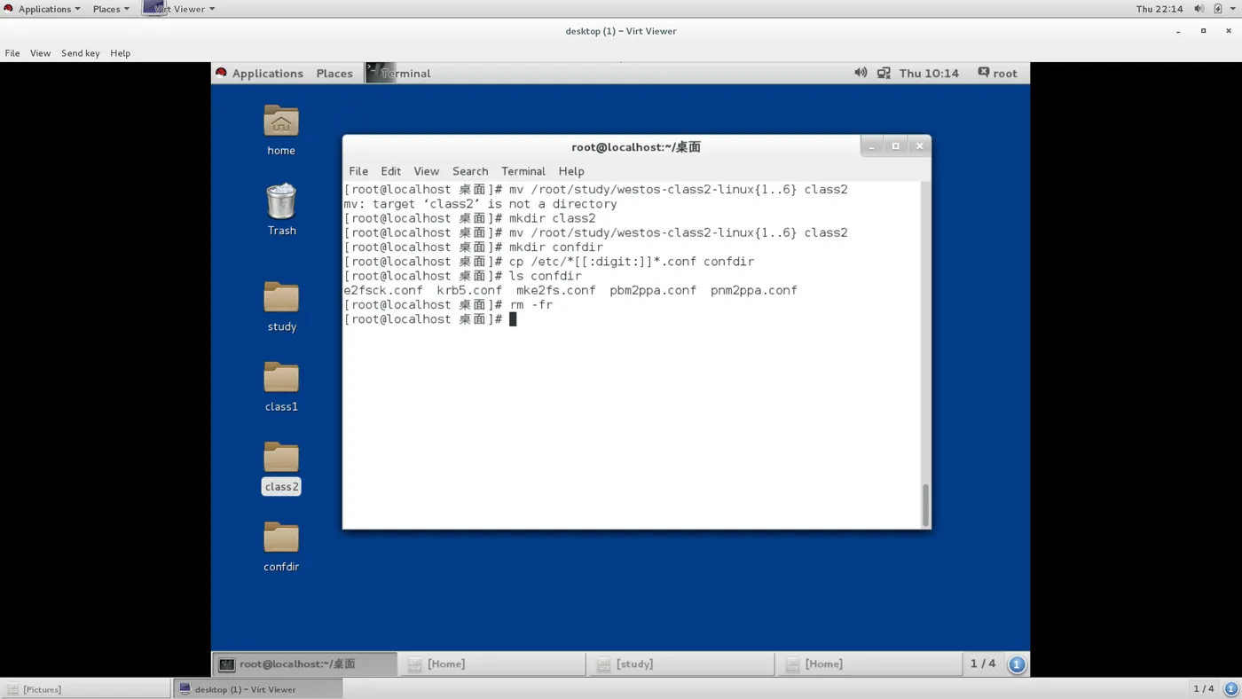The width and height of the screenshot is (1242, 699).
Task: Minimize the terminal window
Action: pos(872,146)
